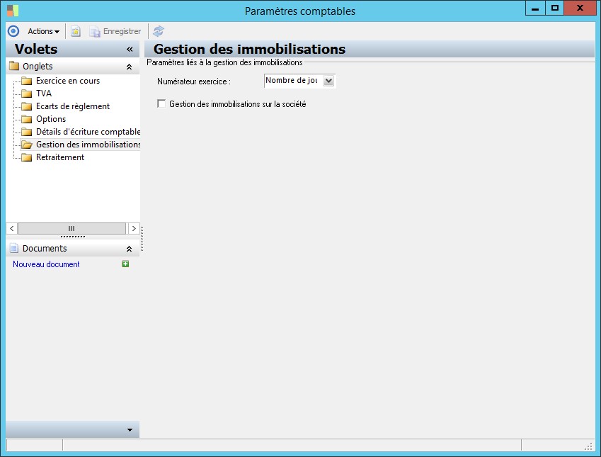Open the panel options arrow at bottom of Volets
The image size is (601, 457).
coord(130,430)
